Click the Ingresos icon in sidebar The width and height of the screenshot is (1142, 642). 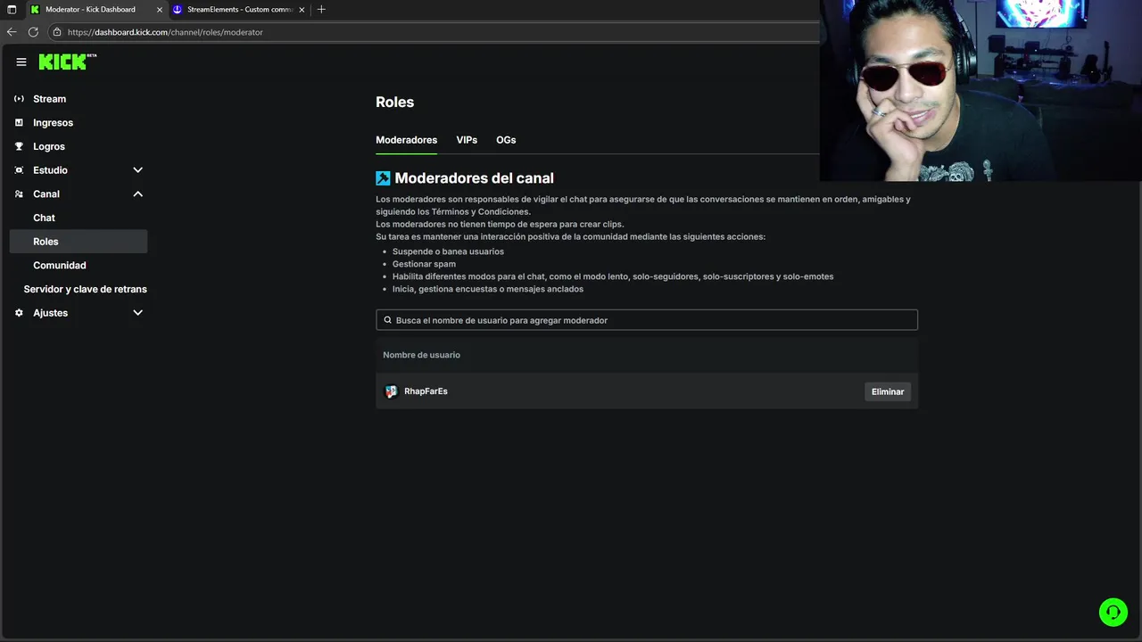19,123
